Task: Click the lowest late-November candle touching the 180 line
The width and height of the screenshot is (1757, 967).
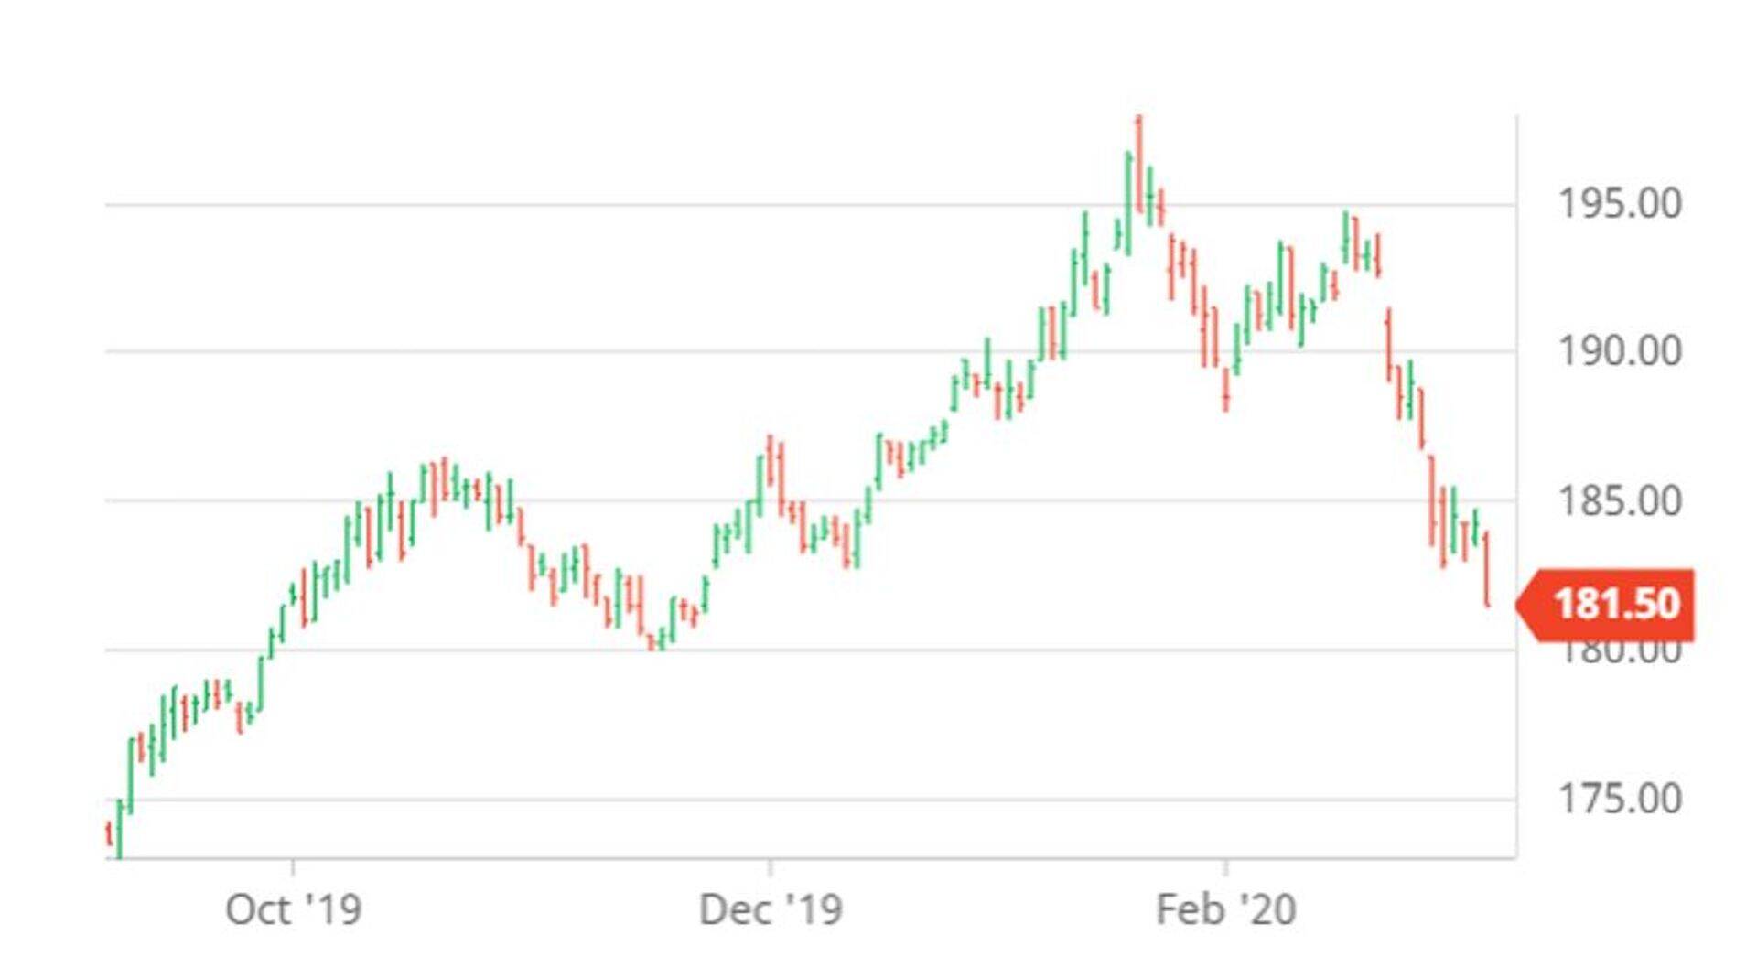Action: coord(652,640)
